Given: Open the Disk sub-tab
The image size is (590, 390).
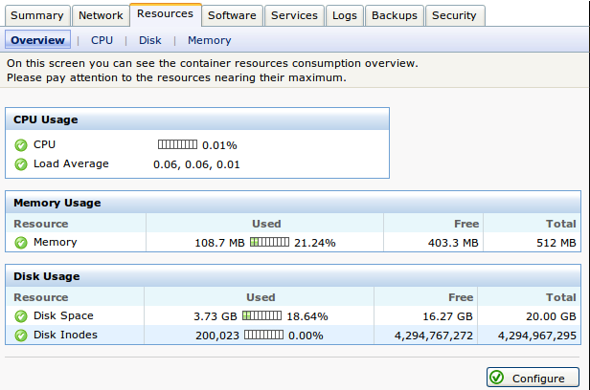Looking at the screenshot, I should pos(149,40).
